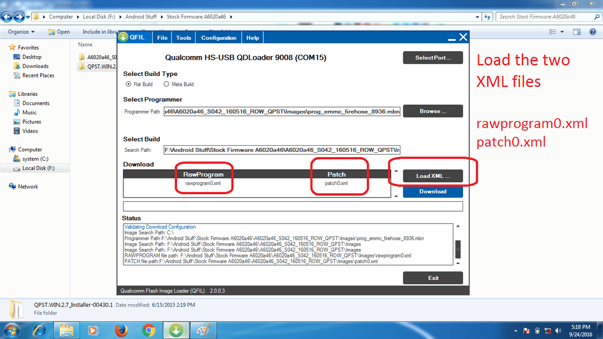
Task: Open Pictures library in navigation pane
Action: tap(32, 122)
